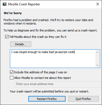Click the comment box scroll down arrow
102x105 pixels.
(x=97, y=65)
